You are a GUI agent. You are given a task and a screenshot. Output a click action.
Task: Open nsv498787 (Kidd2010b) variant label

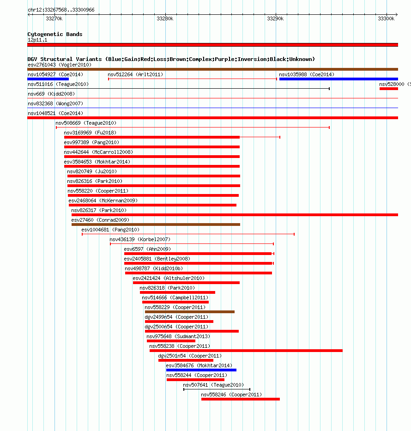coord(154,268)
